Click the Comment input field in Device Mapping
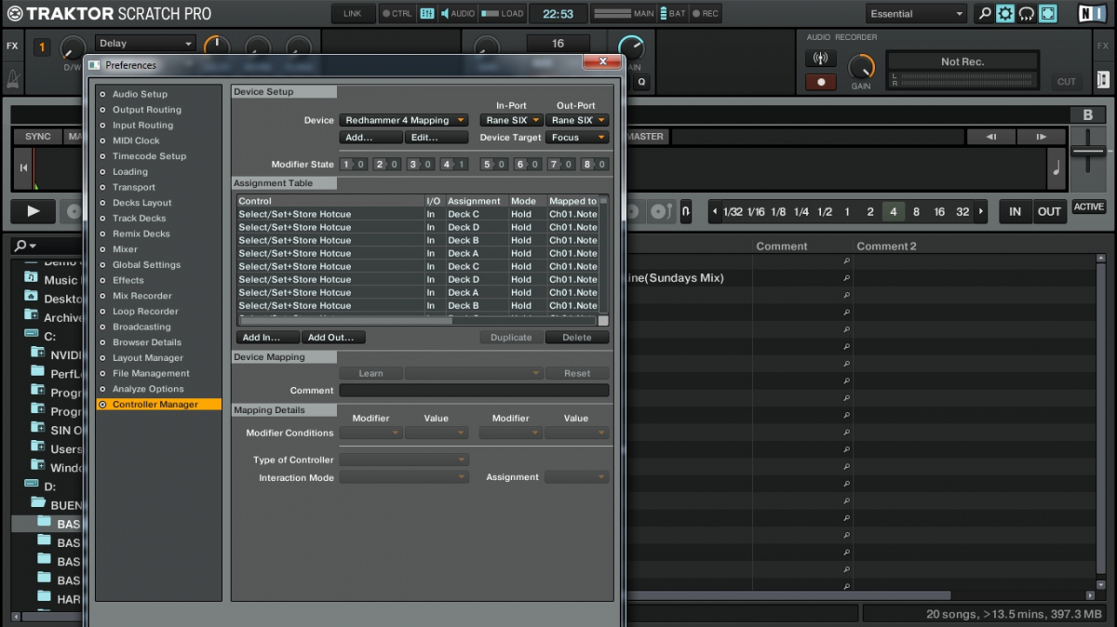This screenshot has height=627, width=1117. [474, 391]
